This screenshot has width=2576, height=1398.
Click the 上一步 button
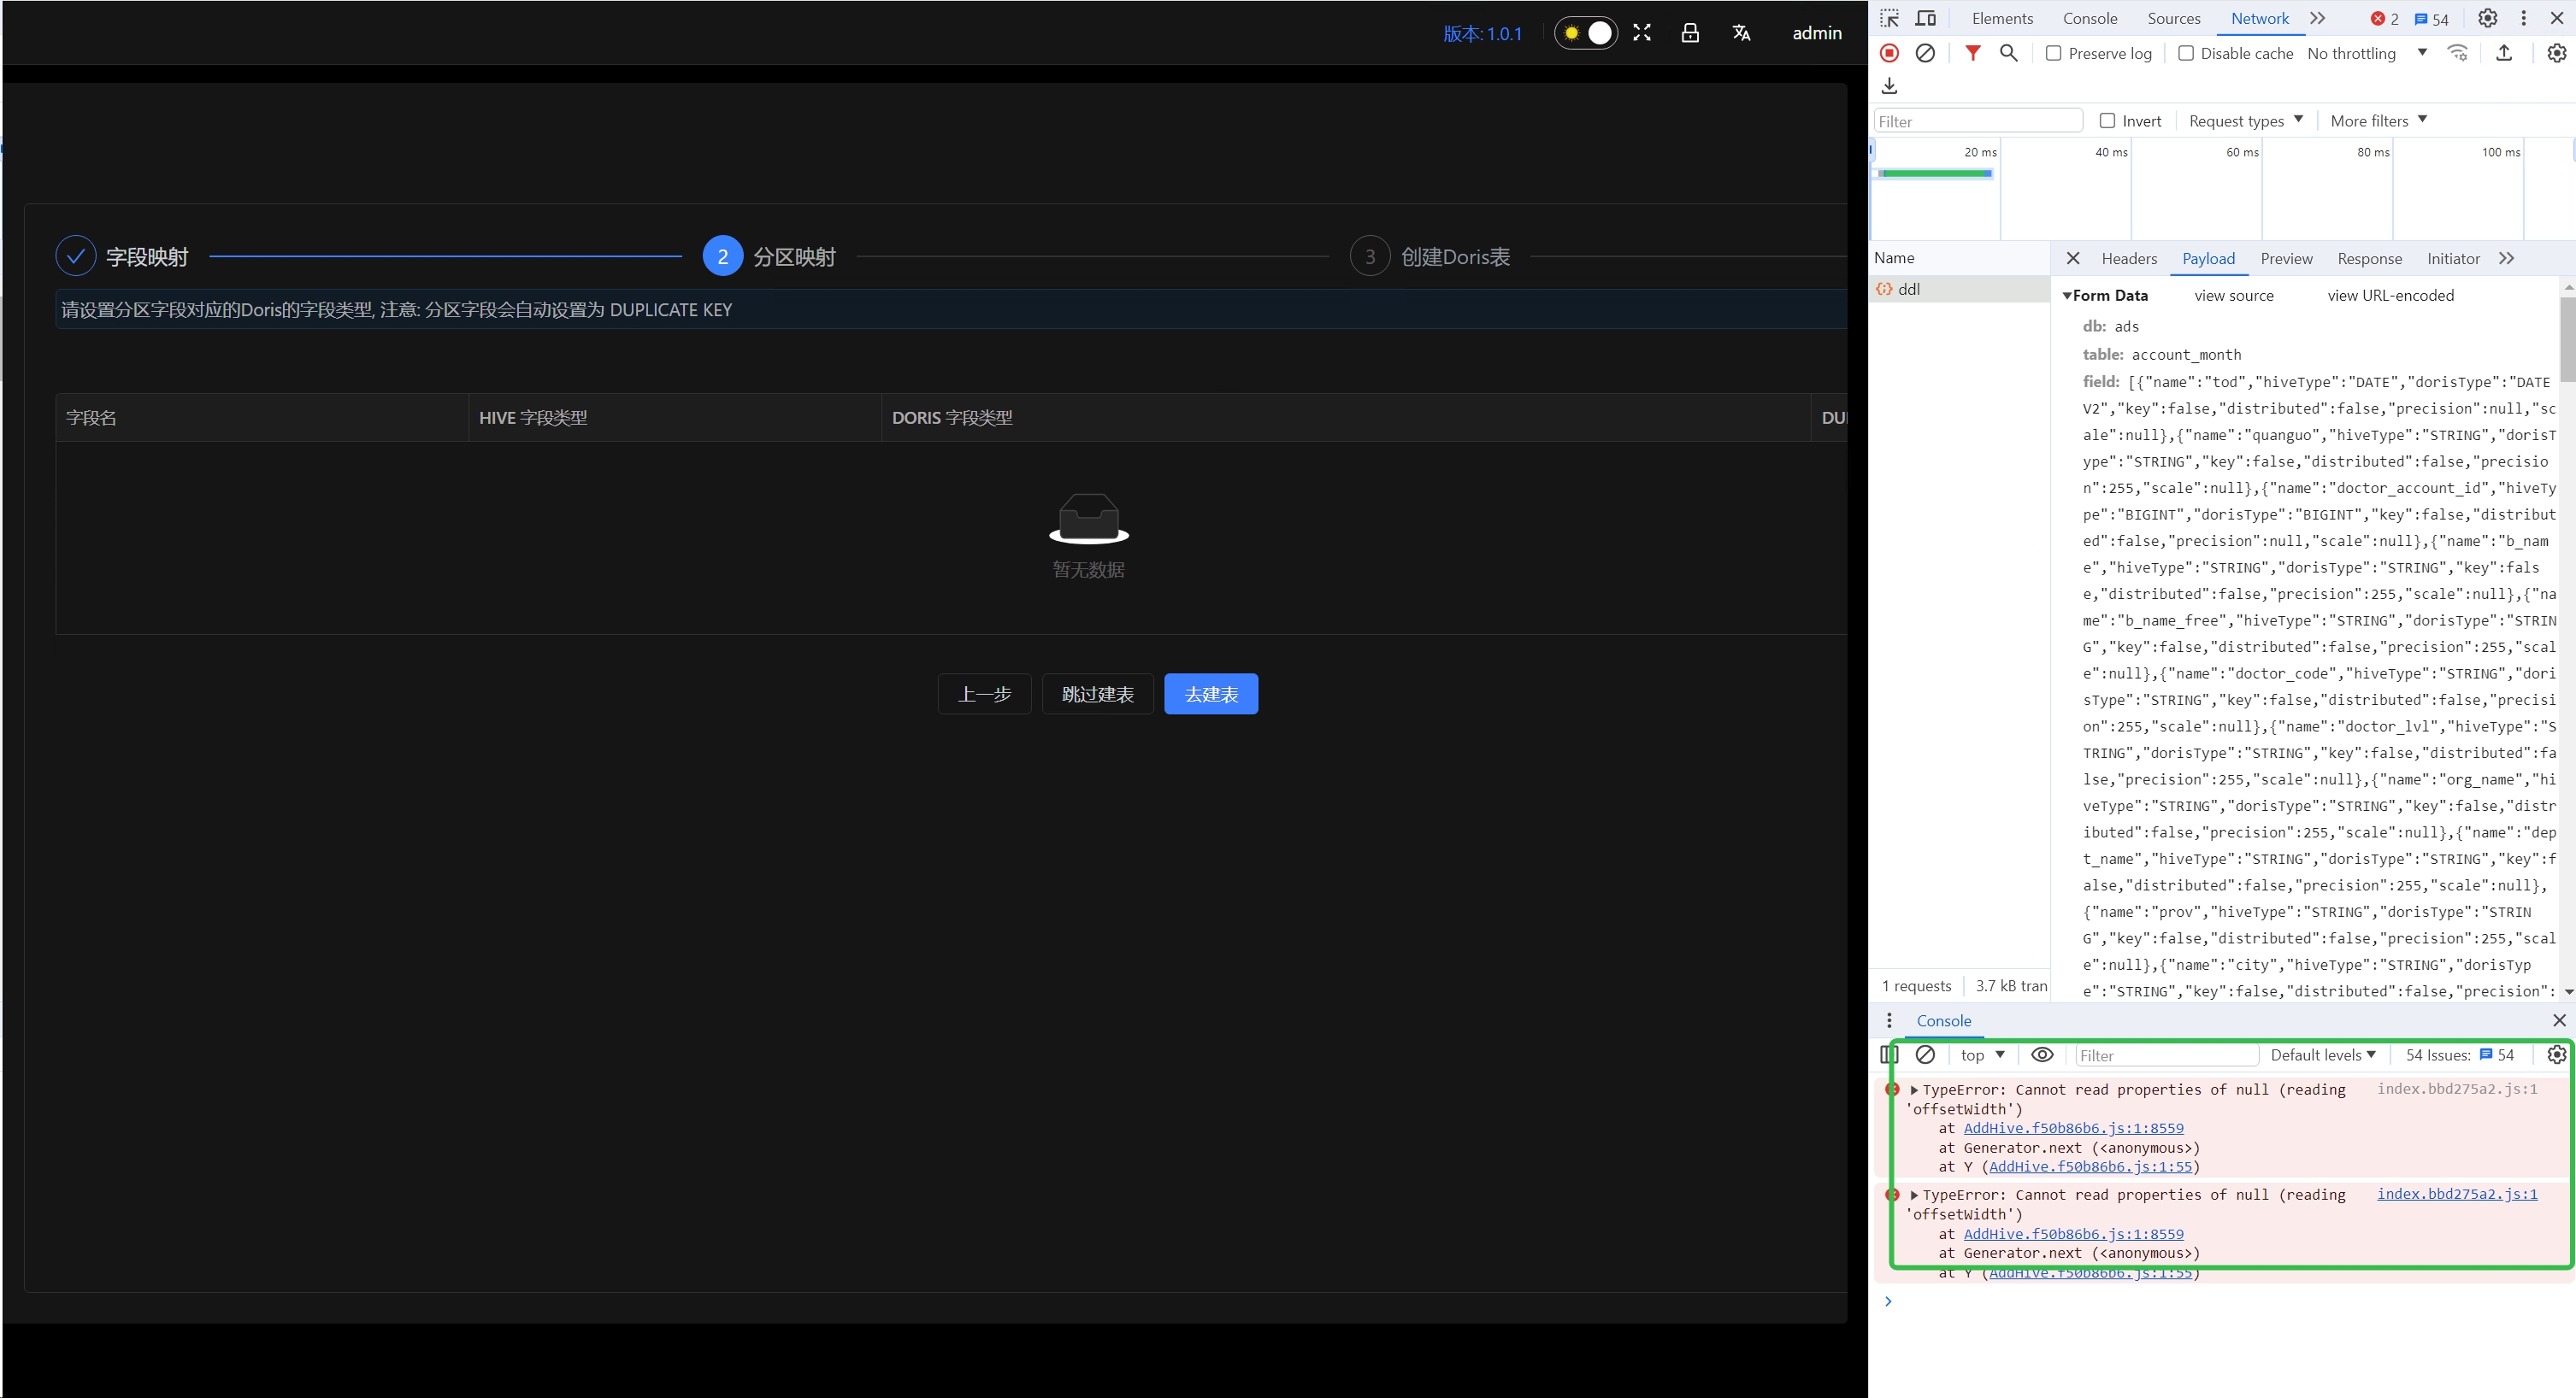coord(987,692)
